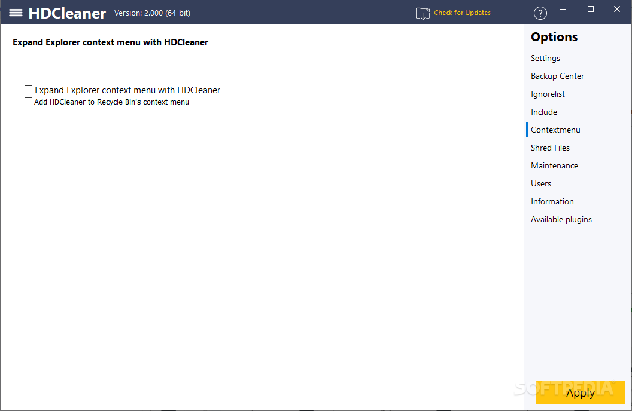This screenshot has width=632, height=411.
Task: Switch to Maintenance options
Action: coord(554,165)
